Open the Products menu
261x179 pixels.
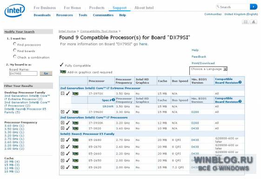[97, 8]
